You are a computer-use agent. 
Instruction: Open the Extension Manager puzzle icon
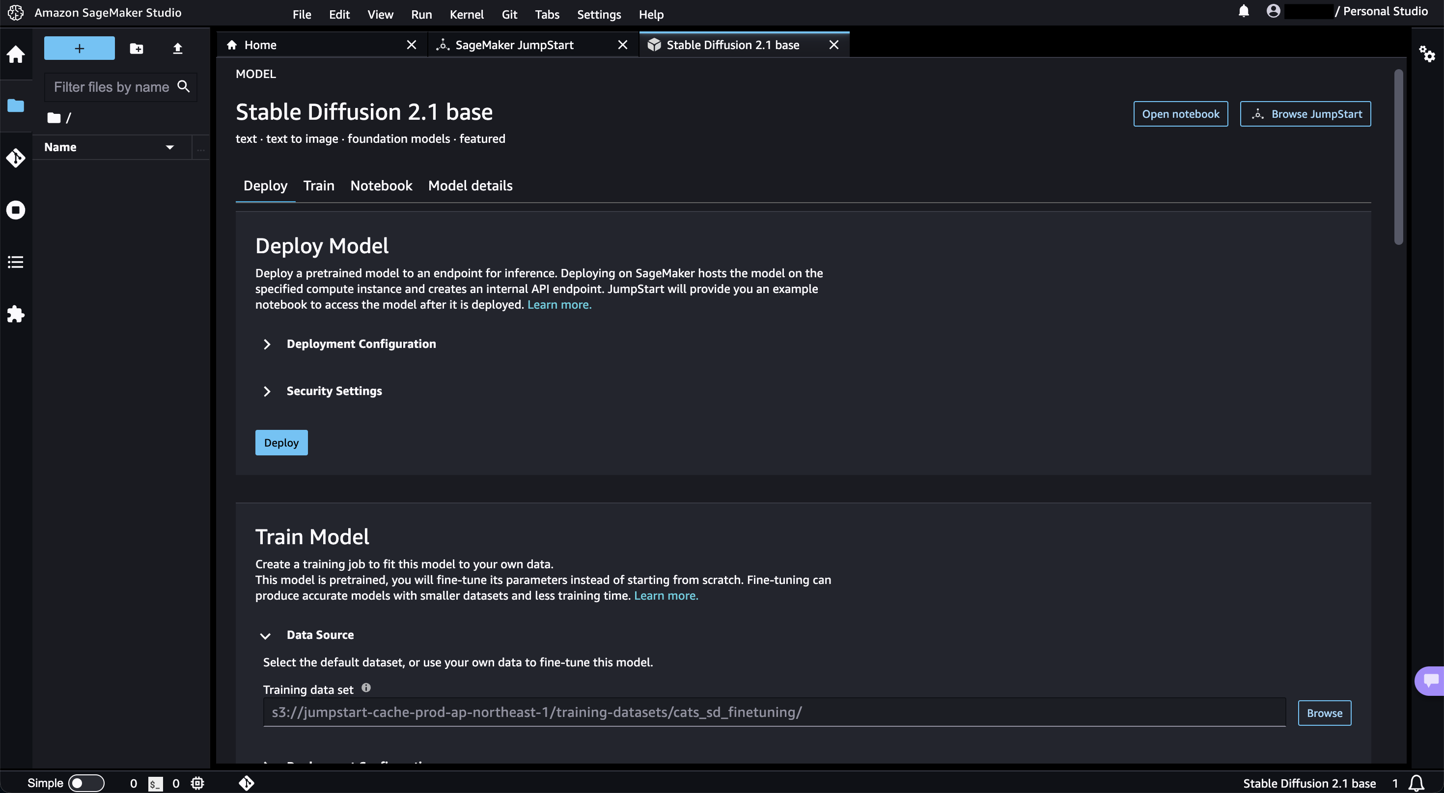tap(16, 314)
